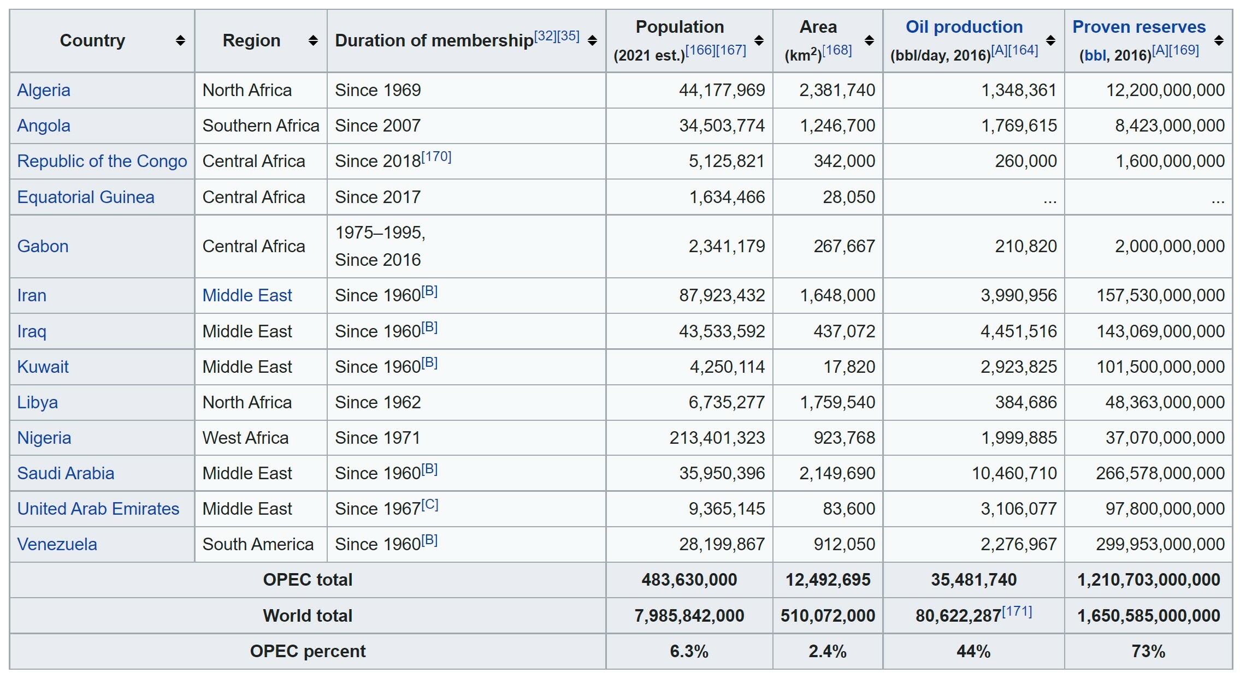The image size is (1240, 679).
Task: Open the Algeria country link
Action: tap(44, 90)
